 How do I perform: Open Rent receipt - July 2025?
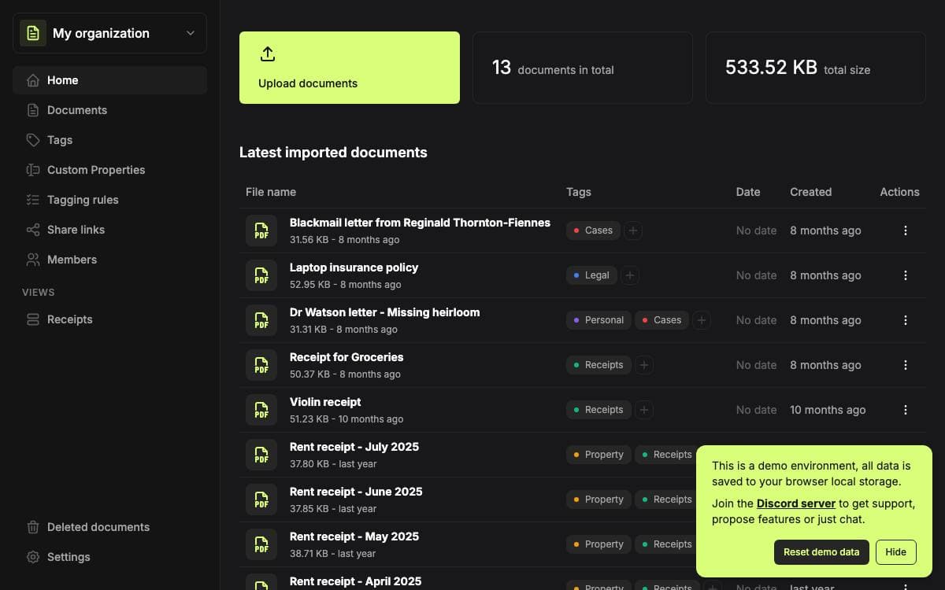click(x=354, y=447)
